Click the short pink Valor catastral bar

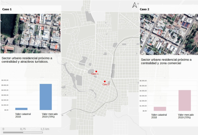pyautogui.click(x=160, y=109)
